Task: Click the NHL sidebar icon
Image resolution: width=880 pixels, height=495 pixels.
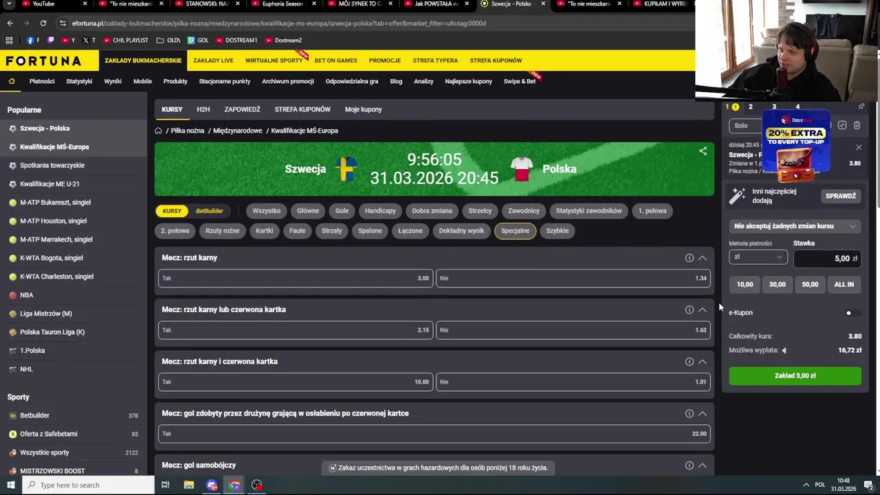Action: (12, 369)
